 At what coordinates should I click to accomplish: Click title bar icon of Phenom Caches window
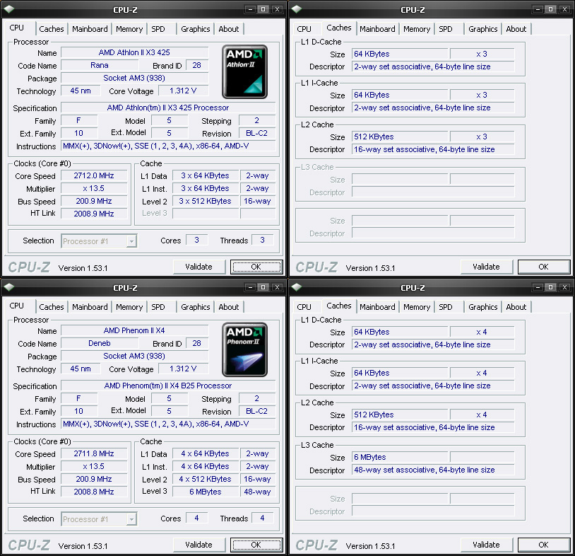click(296, 287)
